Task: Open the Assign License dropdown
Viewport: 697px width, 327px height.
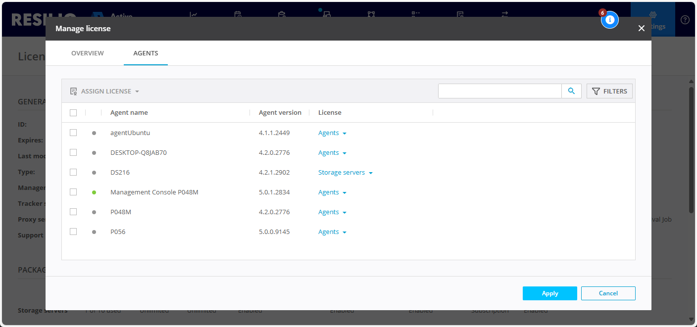Action: [x=104, y=92]
